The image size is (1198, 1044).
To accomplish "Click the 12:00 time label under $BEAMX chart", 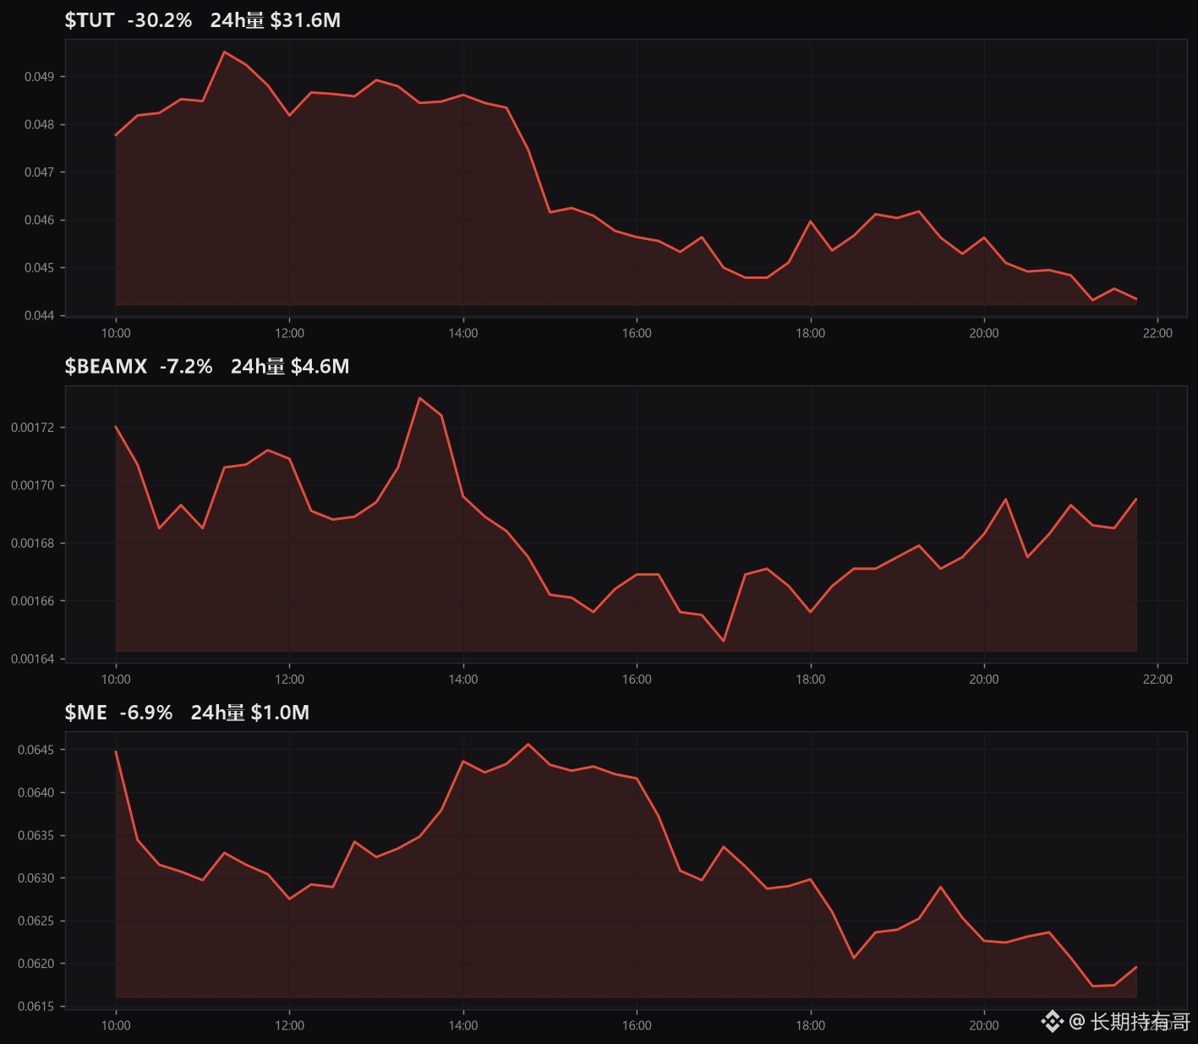I will coord(289,679).
